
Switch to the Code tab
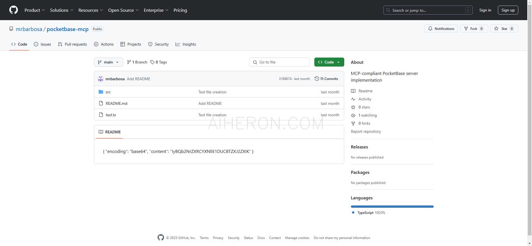tap(19, 44)
